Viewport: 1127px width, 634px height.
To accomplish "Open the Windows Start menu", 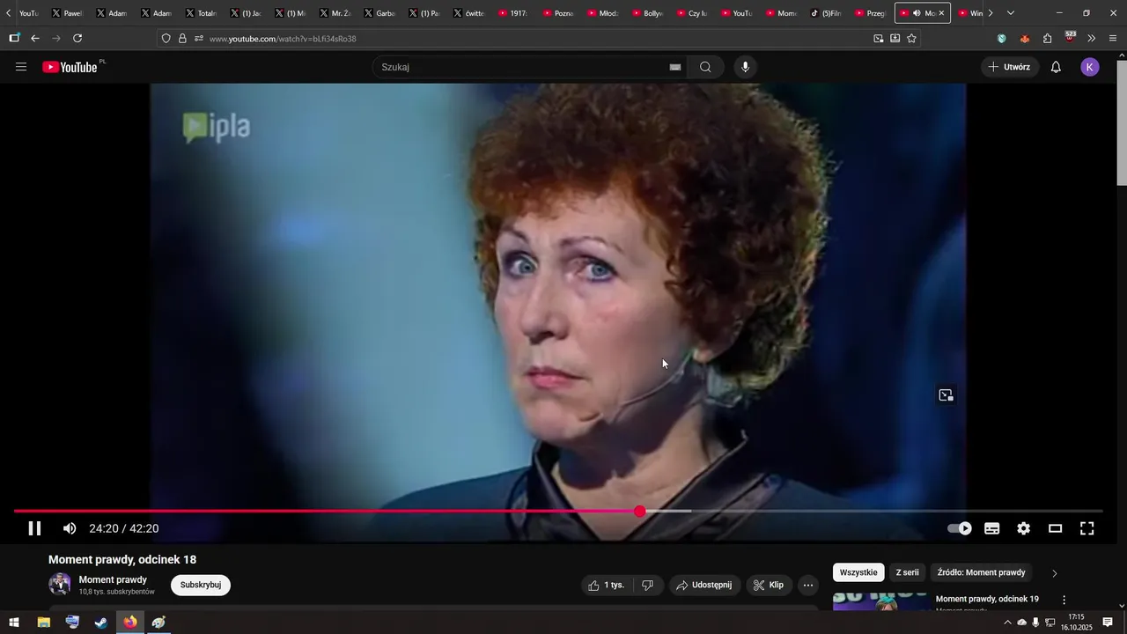I will (x=14, y=623).
